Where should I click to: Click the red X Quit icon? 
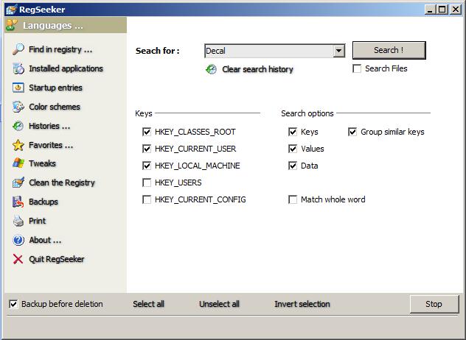pyautogui.click(x=18, y=259)
